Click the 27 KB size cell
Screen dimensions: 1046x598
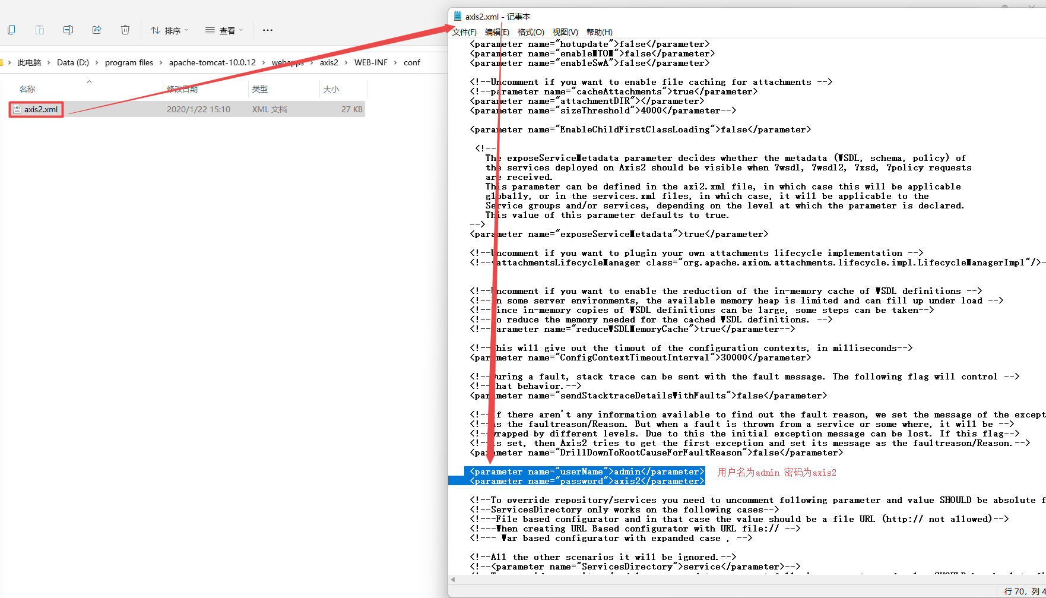(352, 109)
